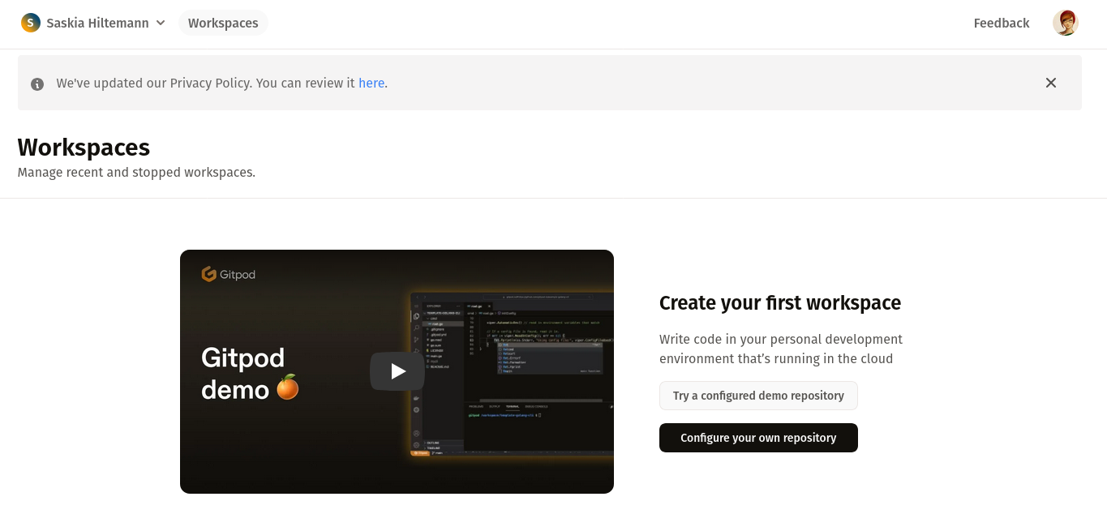Click Configure your own repository
The image size is (1107, 531).
coord(758,438)
